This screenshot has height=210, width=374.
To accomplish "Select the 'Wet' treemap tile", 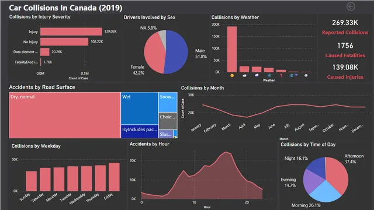I will pyautogui.click(x=140, y=108).
